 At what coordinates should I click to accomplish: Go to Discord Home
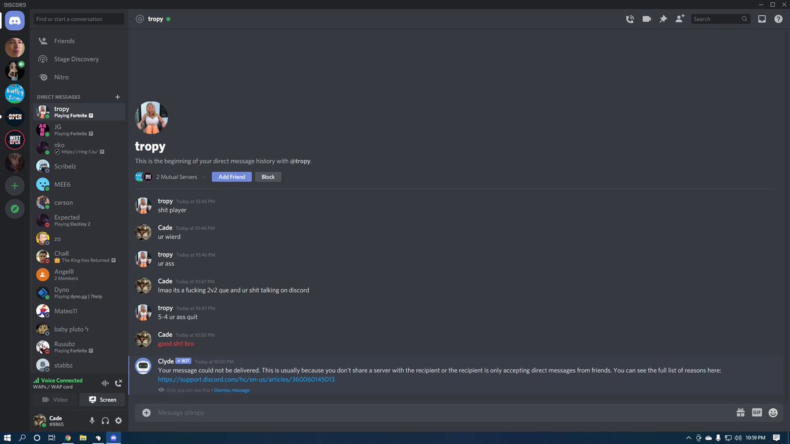(14, 21)
